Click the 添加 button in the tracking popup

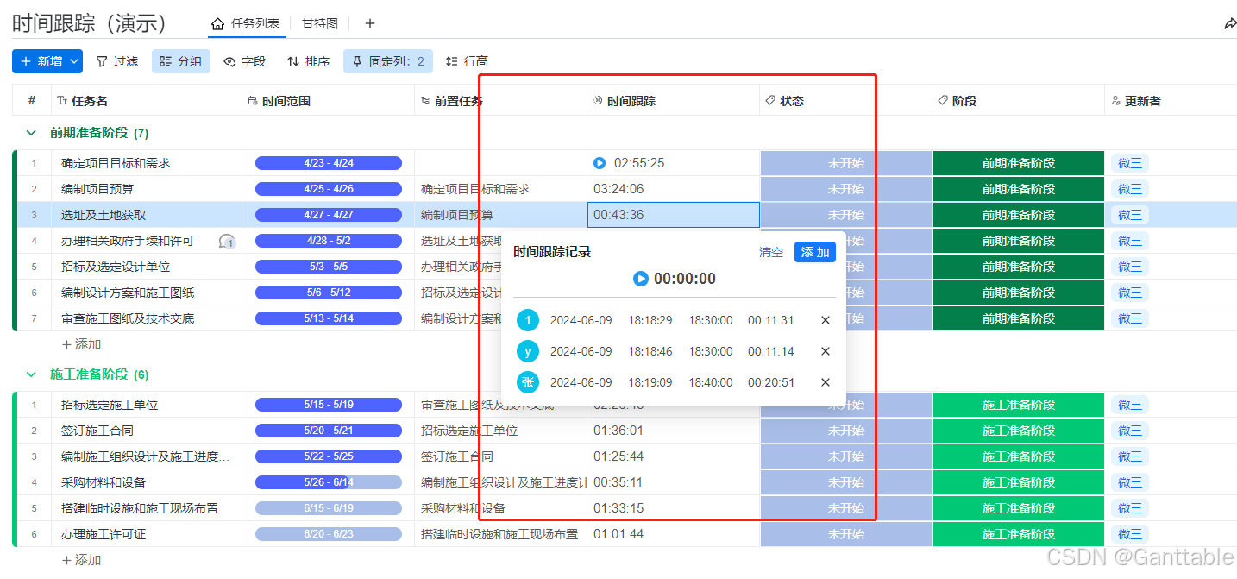click(x=814, y=252)
